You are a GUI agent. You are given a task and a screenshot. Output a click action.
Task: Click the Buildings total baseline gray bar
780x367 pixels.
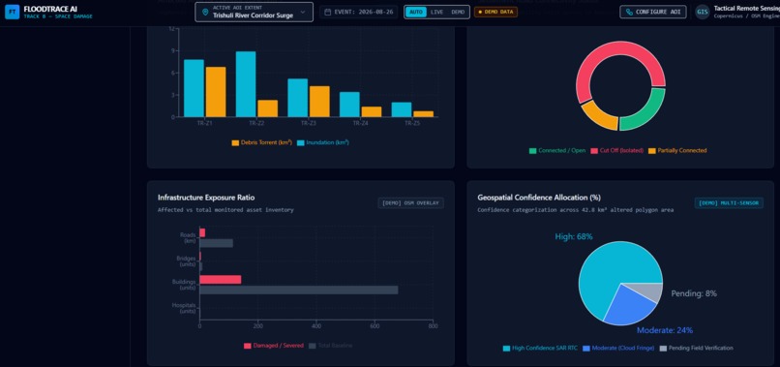coord(298,290)
